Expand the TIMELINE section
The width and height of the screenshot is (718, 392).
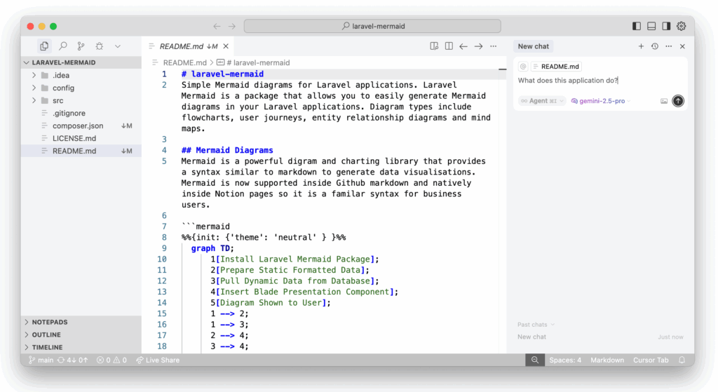tap(81, 347)
